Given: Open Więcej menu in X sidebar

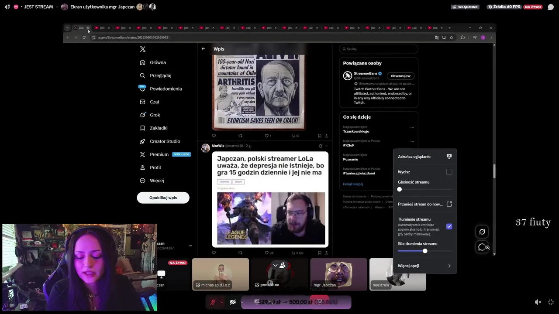Looking at the screenshot, I should (x=152, y=181).
